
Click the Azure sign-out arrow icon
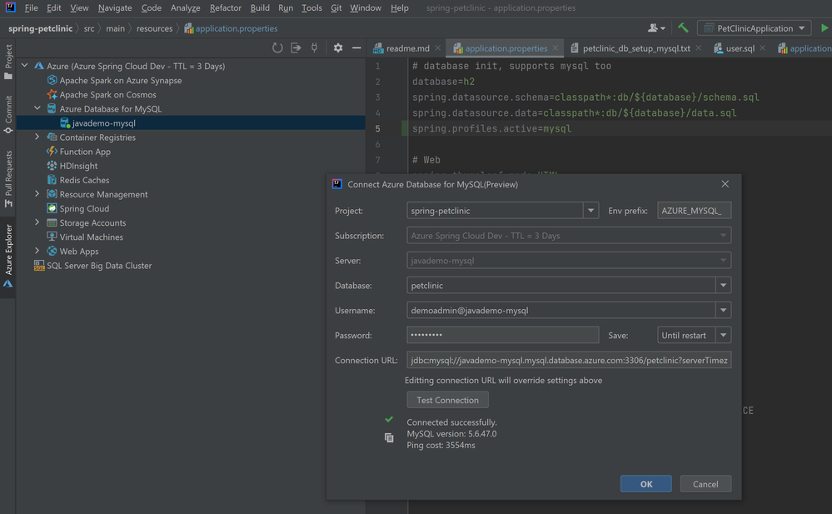point(296,48)
